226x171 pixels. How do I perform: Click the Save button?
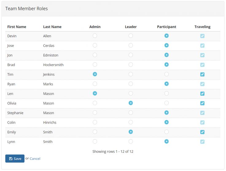pos(15,159)
